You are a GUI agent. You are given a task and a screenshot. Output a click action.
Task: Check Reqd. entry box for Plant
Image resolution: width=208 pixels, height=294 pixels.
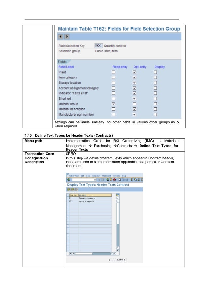(x=113, y=72)
